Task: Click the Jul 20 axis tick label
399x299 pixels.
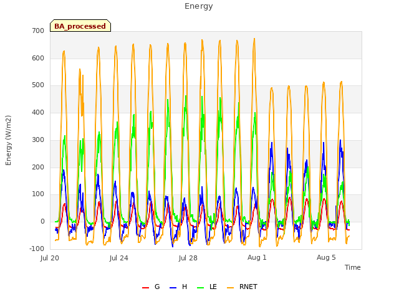Action: (x=50, y=258)
